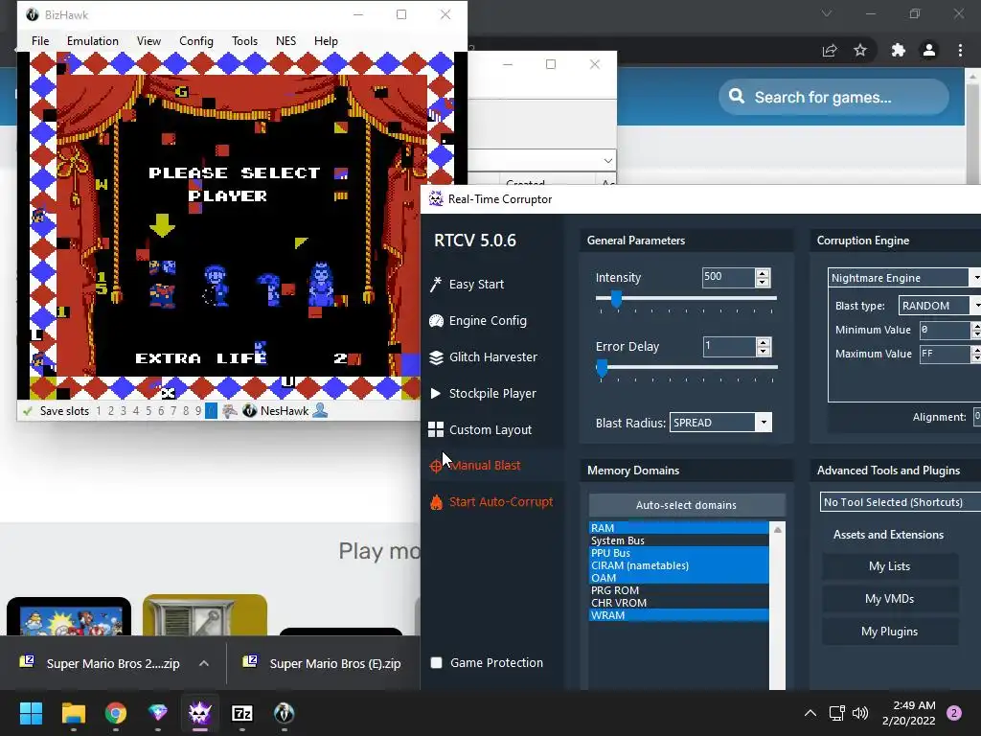Increase Intensity value with up arrow
This screenshot has height=736, width=981.
point(762,273)
